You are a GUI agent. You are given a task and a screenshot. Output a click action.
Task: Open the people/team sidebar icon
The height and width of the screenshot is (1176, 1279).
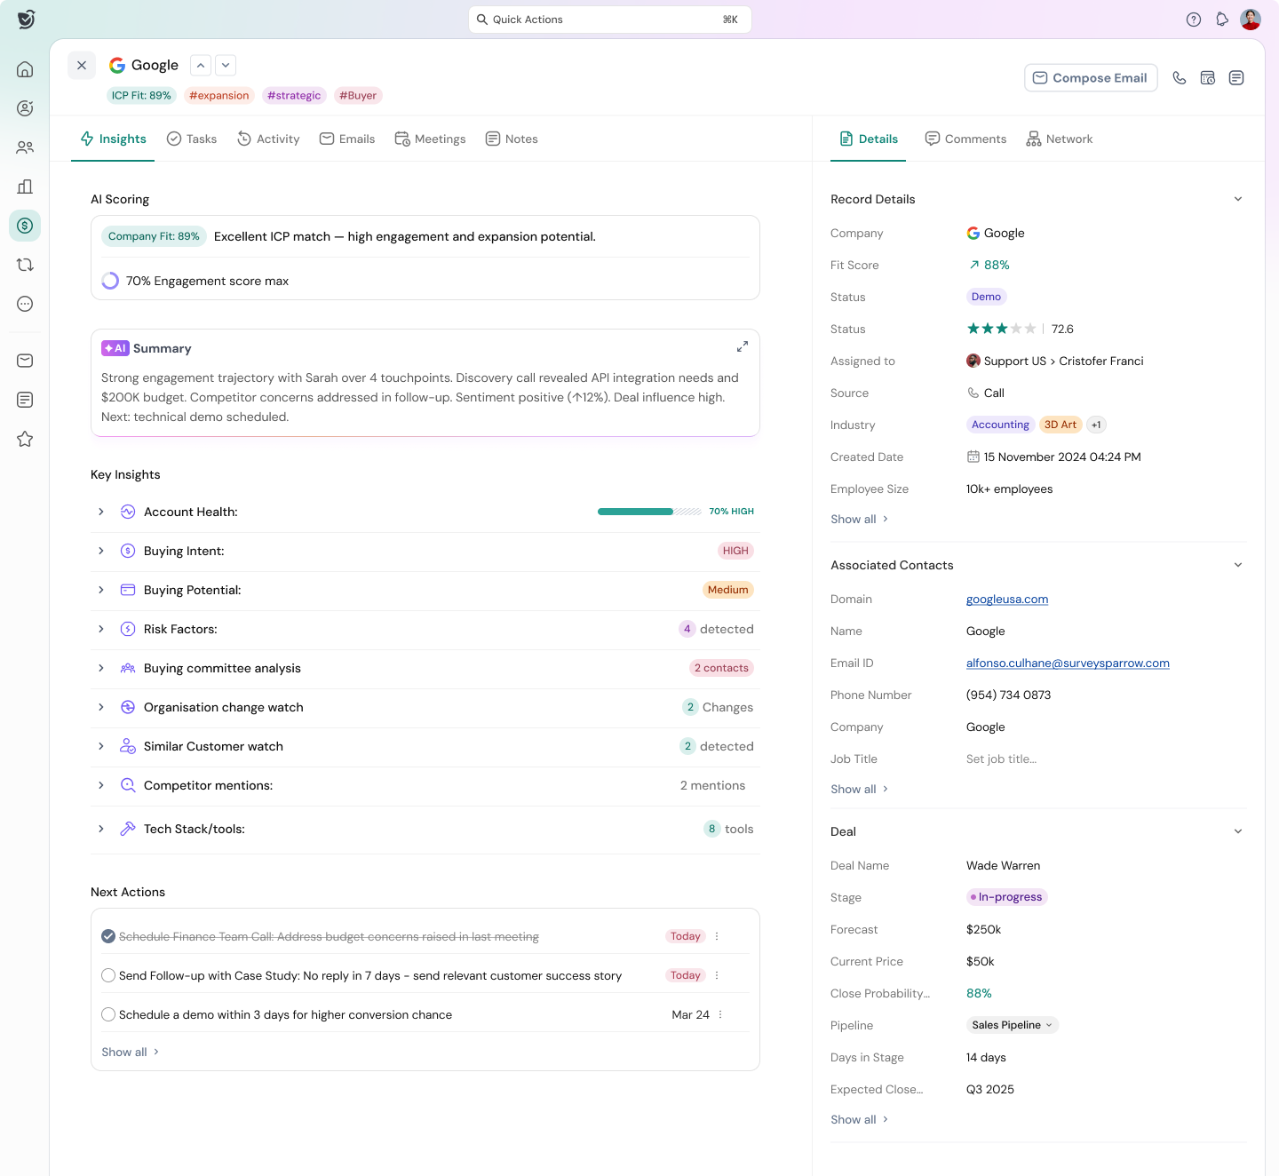click(x=25, y=147)
